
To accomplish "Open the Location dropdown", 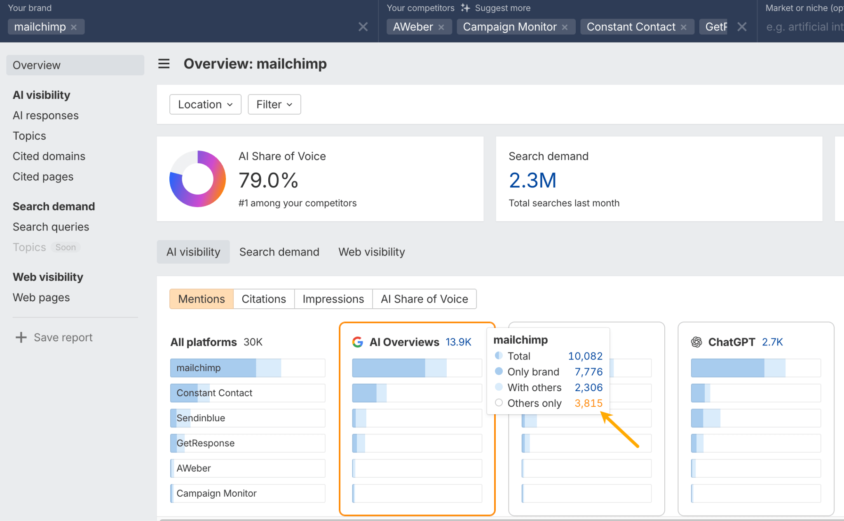I will point(205,104).
